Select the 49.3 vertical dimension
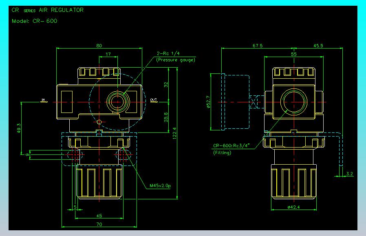Image resolution: width=366 pixels, height=236 pixels. point(19,128)
